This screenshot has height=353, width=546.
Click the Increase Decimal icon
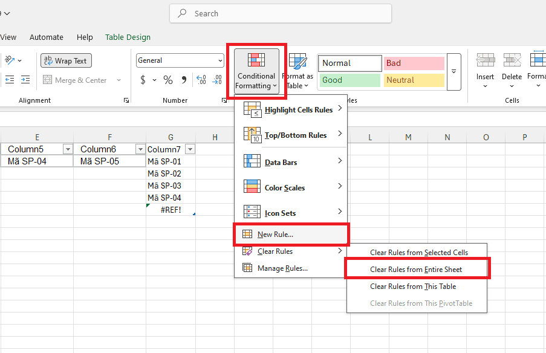(x=201, y=80)
